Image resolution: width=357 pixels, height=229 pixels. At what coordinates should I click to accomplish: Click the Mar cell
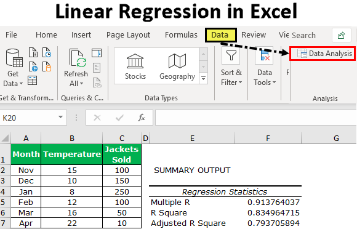(26, 212)
